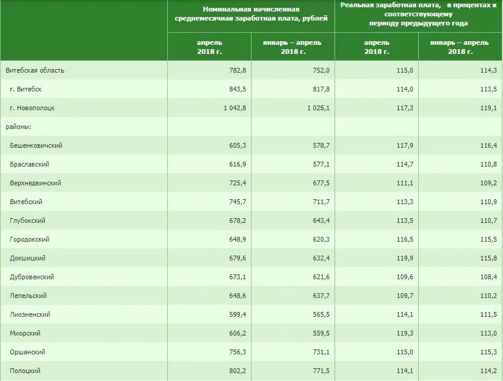Click the Браславский district name
503x381 pixels.
(x=30, y=164)
